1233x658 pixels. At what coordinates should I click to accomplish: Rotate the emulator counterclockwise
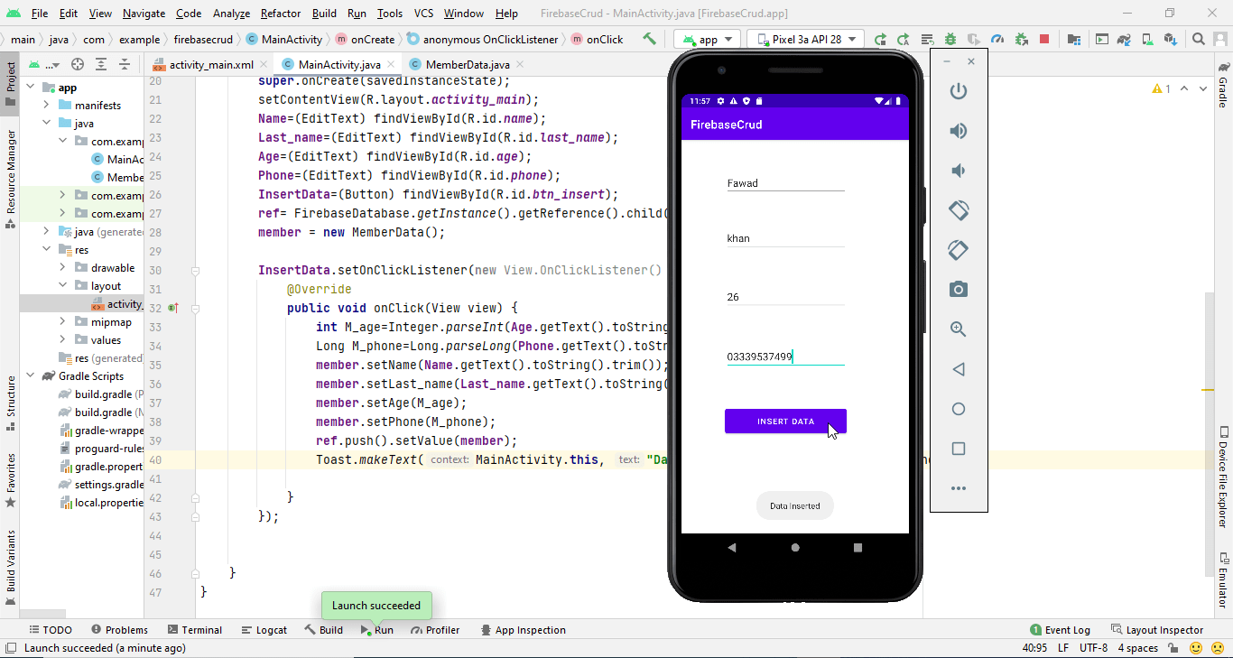pyautogui.click(x=959, y=210)
